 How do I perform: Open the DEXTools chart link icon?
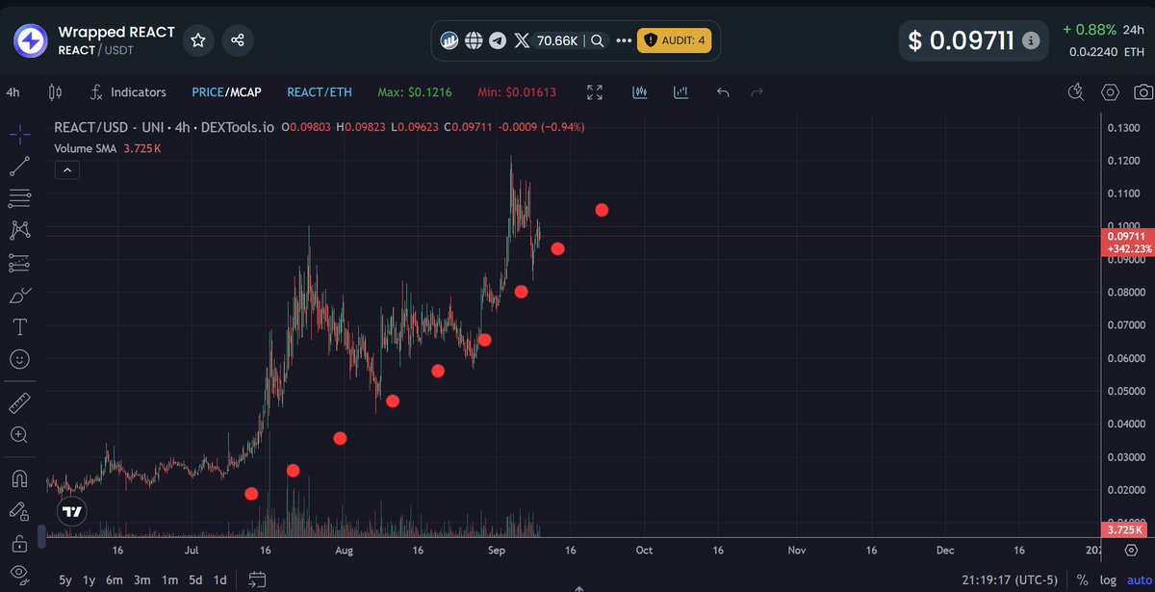[449, 40]
